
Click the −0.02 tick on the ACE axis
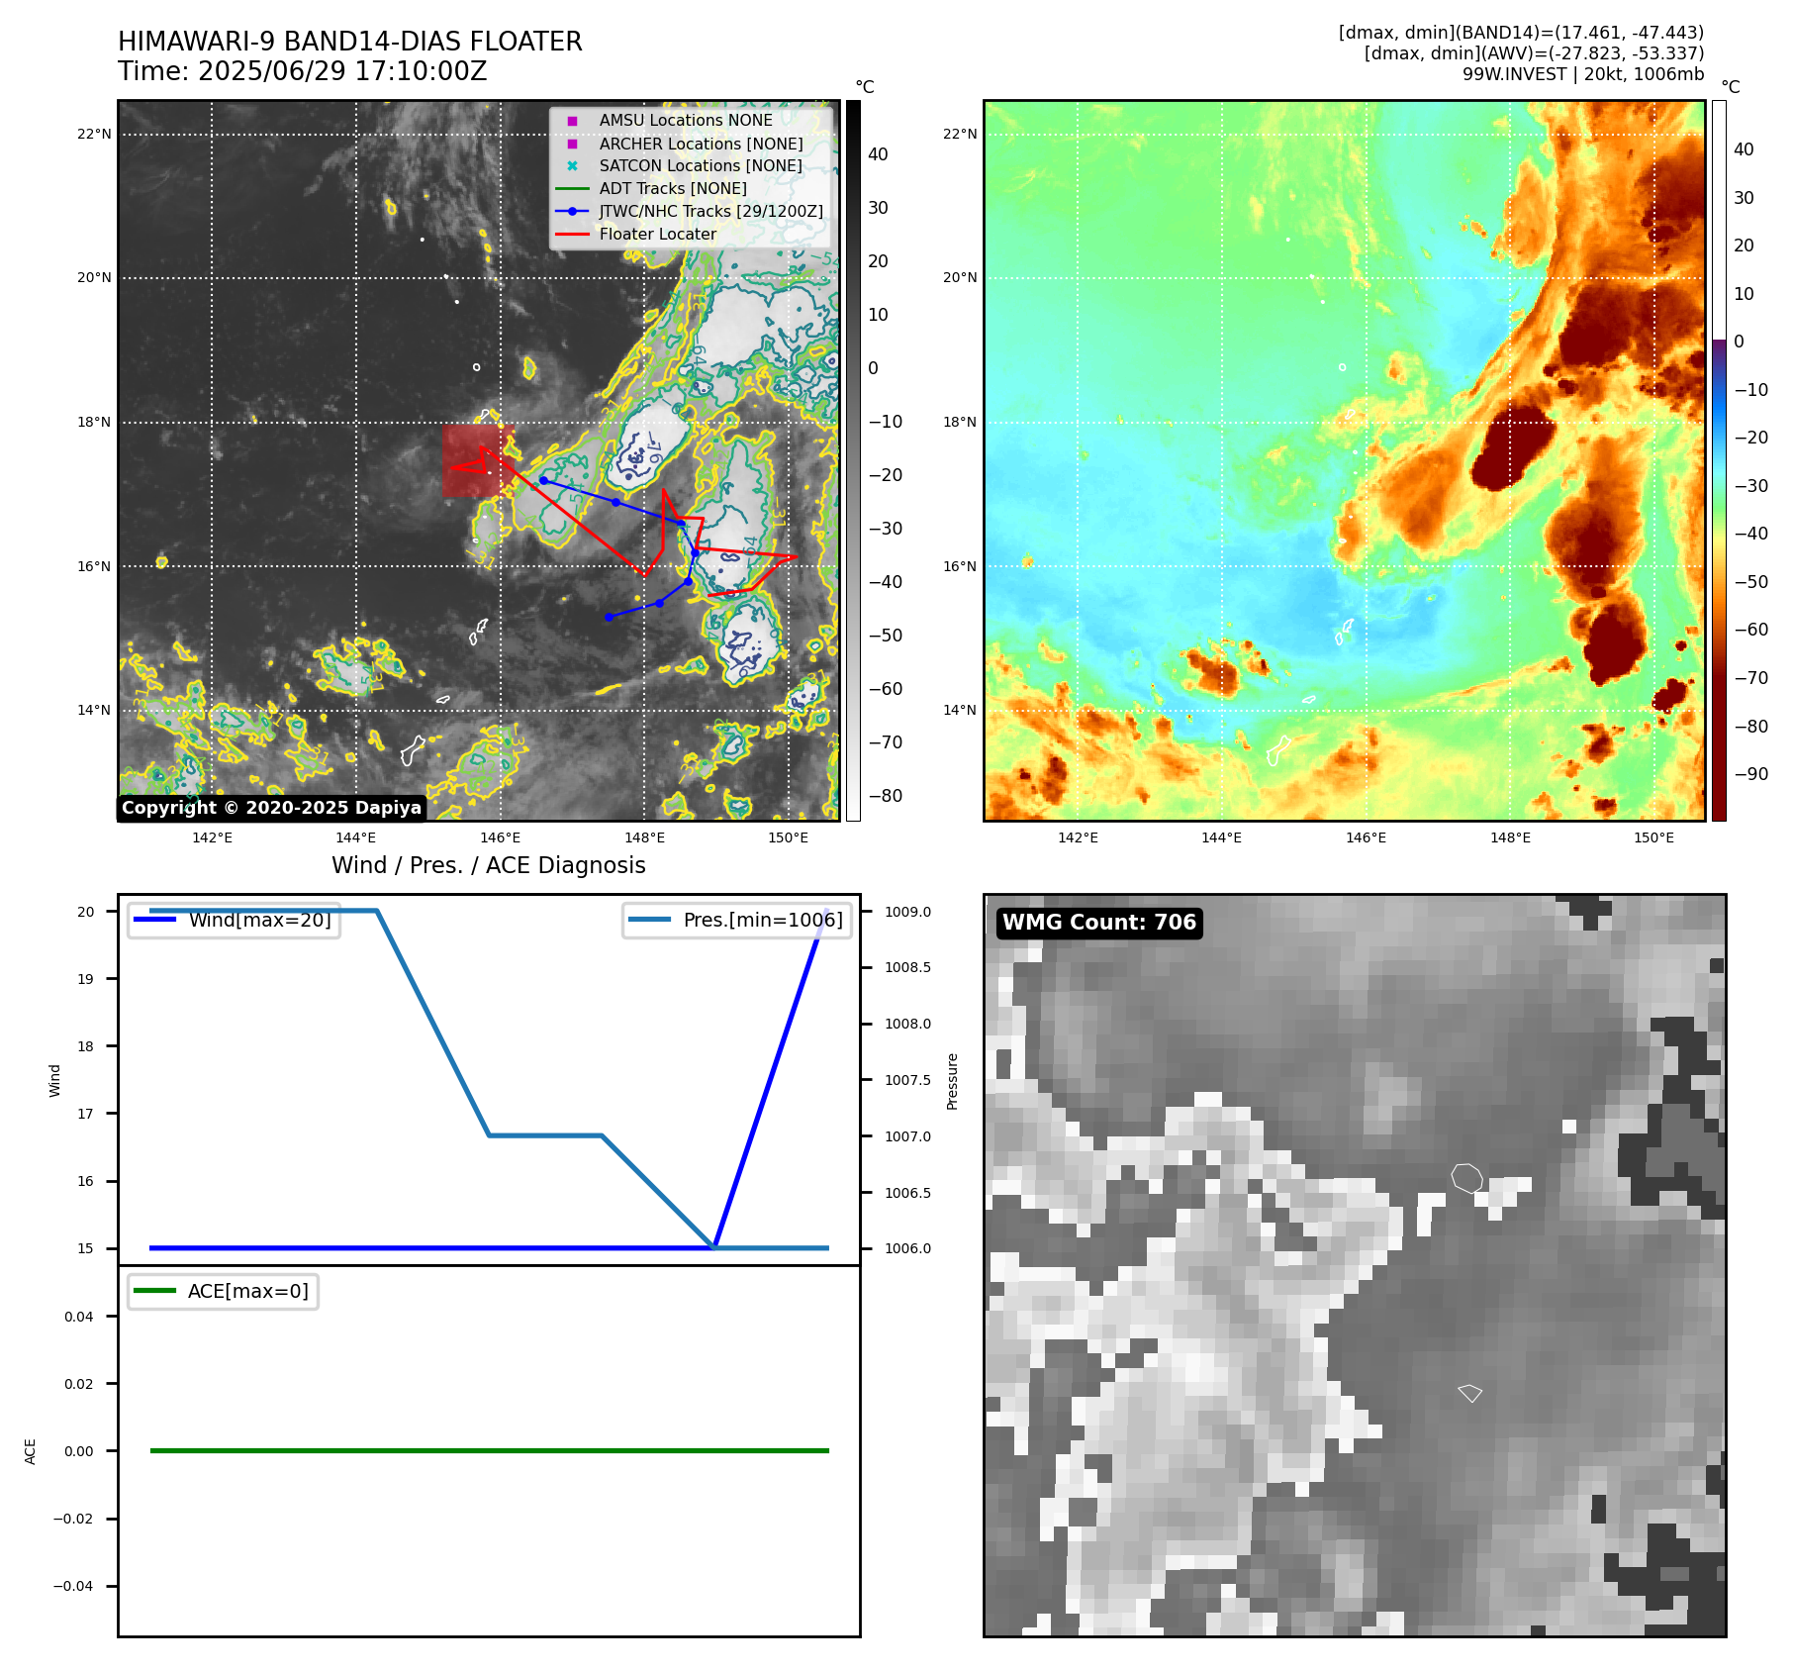pos(73,1519)
